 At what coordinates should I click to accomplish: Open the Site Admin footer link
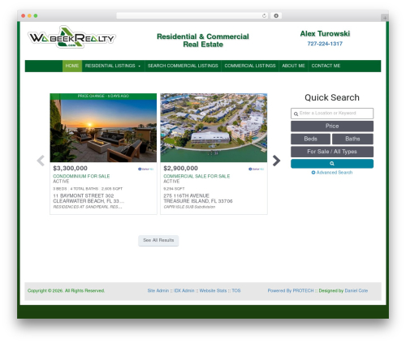coord(158,291)
